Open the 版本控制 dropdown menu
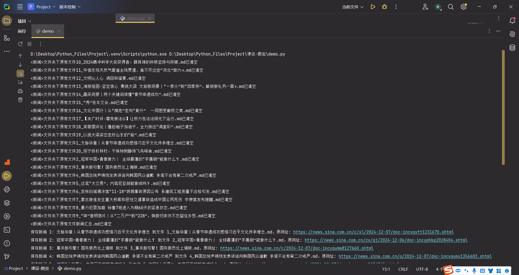Screen dimensions: 519x275 point(70,7)
